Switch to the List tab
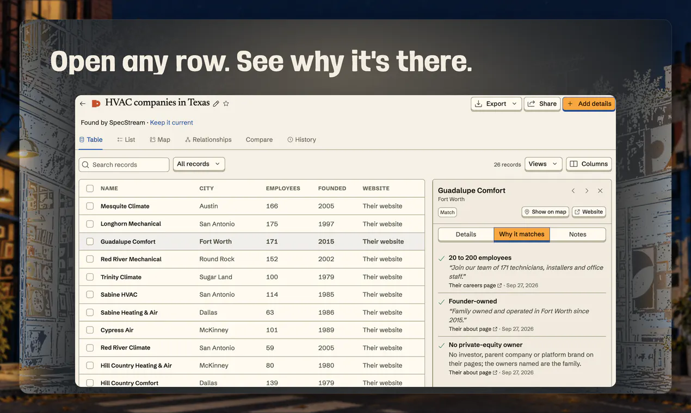 [x=126, y=140]
